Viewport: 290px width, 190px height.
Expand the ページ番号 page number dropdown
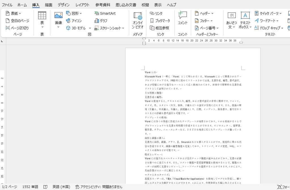coord(217,28)
